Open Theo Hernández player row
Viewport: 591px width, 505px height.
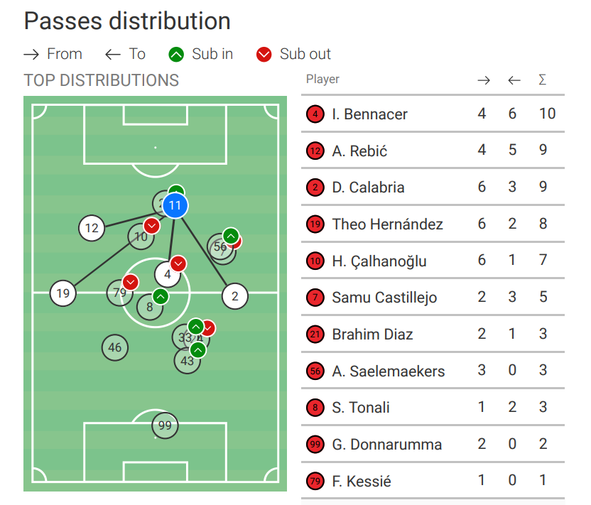click(x=433, y=224)
